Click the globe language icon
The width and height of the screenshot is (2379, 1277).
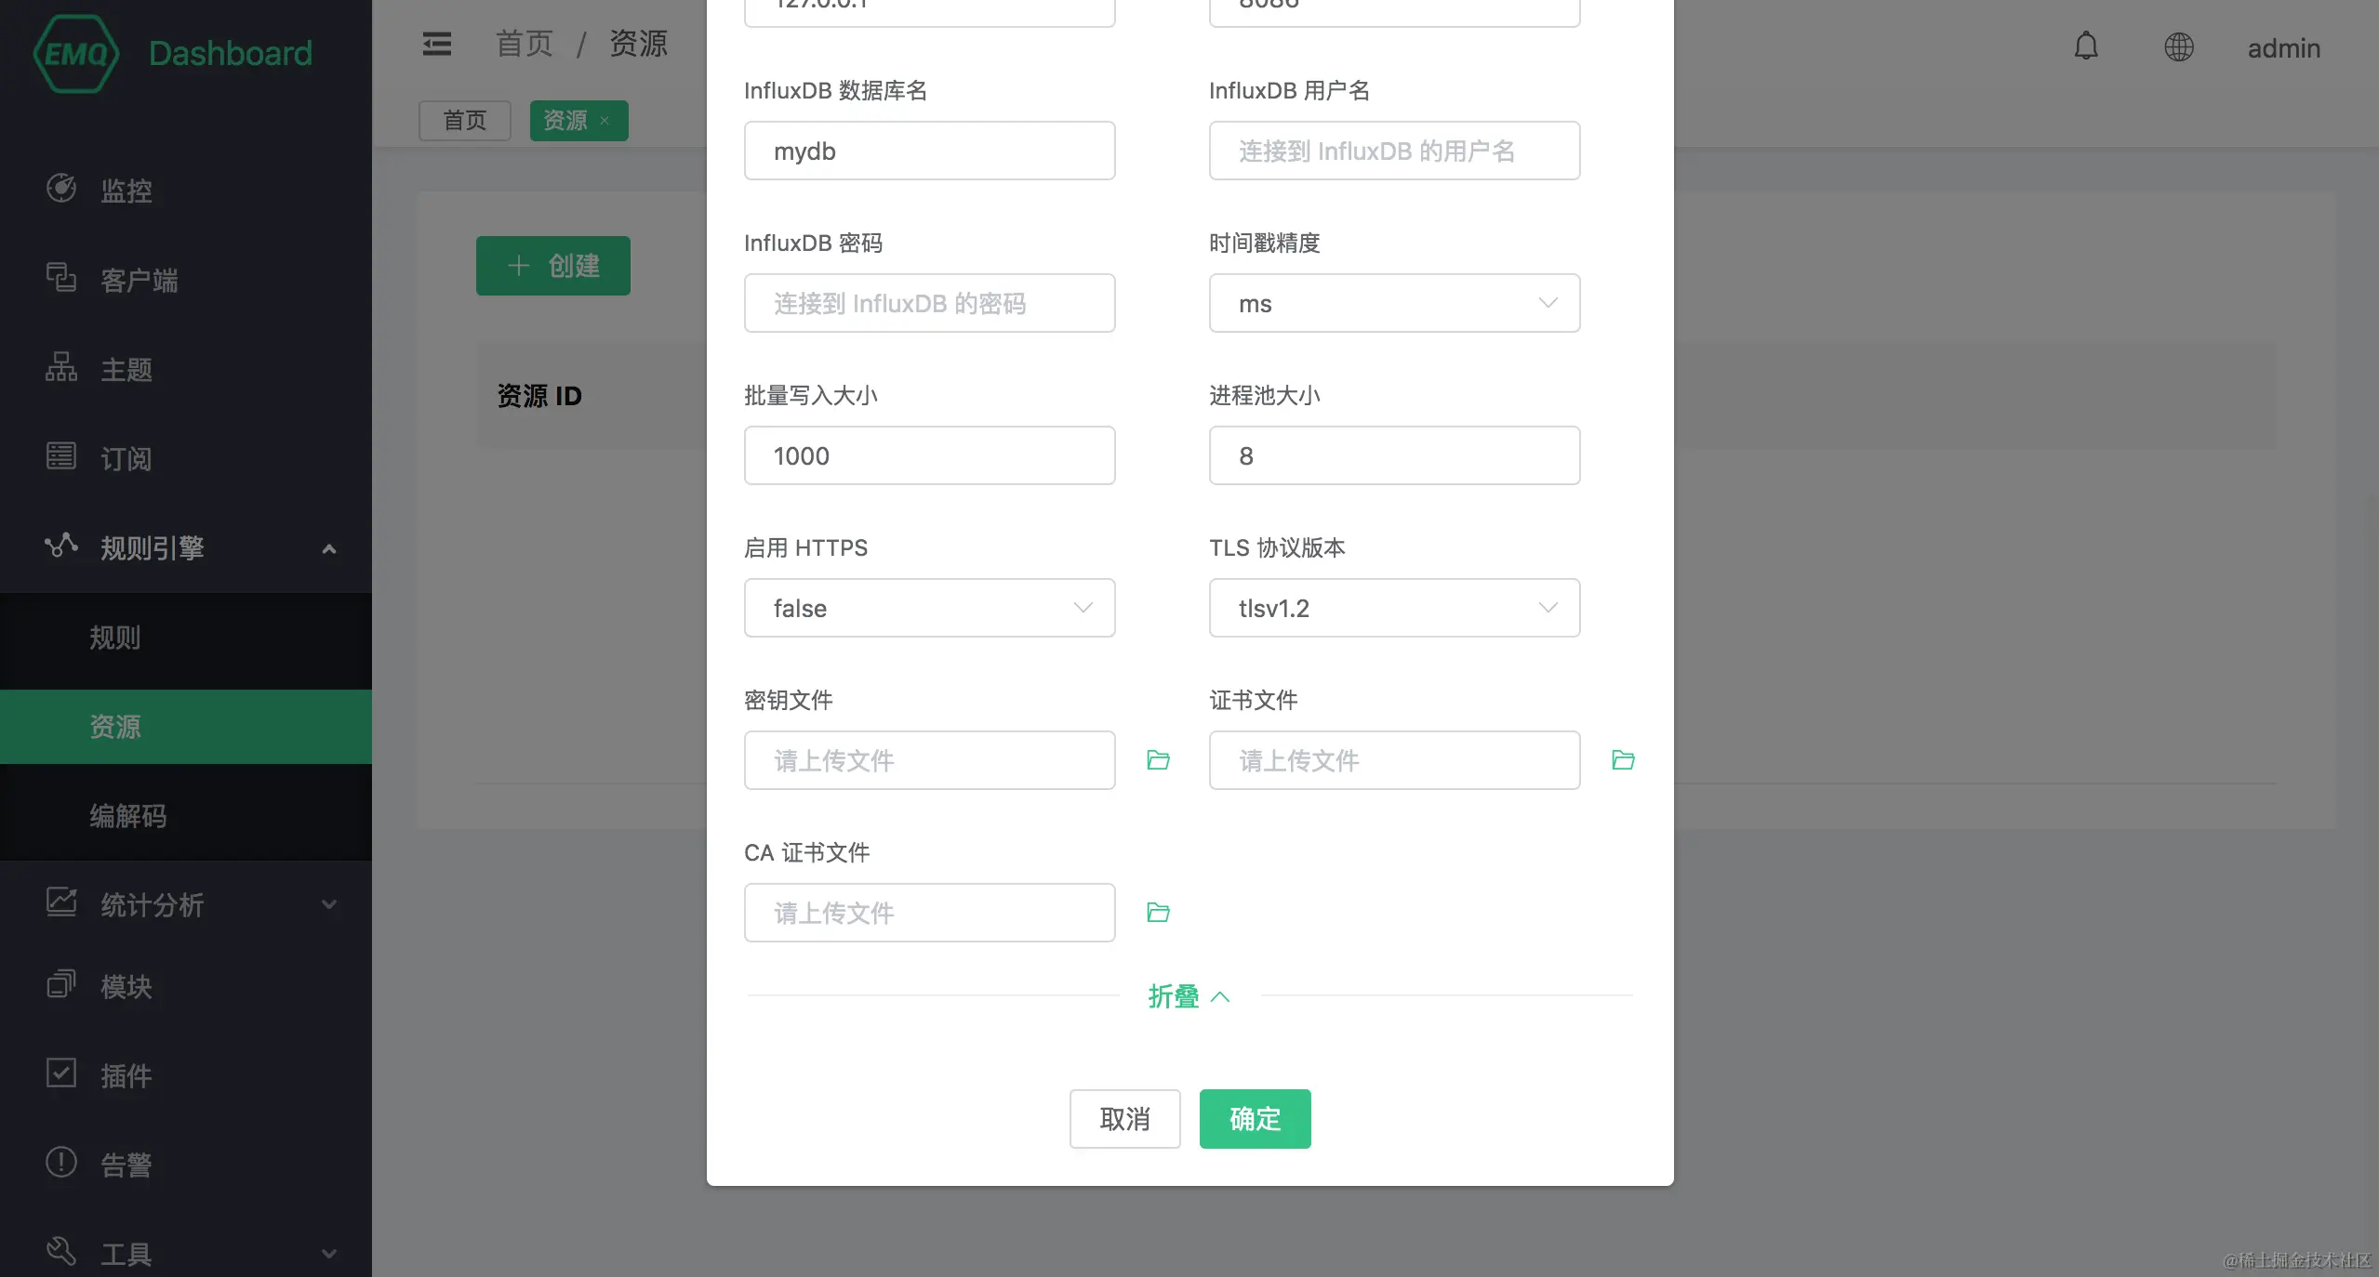[2178, 46]
